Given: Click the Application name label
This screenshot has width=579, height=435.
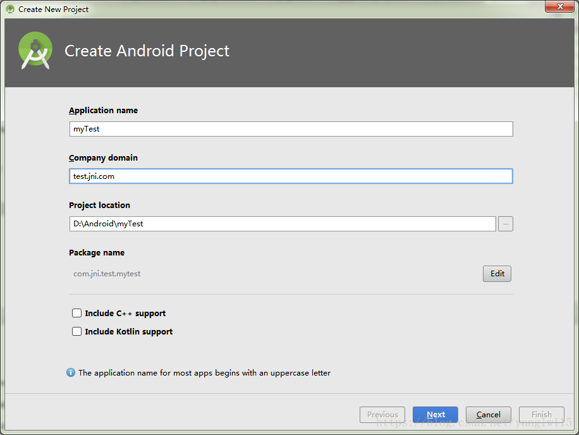Looking at the screenshot, I should [x=104, y=111].
